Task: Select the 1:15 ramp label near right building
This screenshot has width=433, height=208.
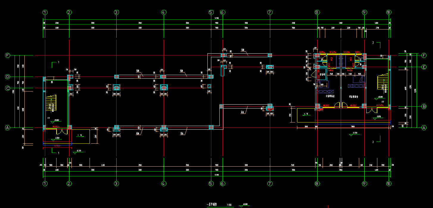Action: point(306,114)
